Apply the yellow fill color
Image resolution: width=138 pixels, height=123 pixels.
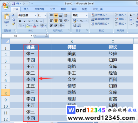tap(28, 26)
